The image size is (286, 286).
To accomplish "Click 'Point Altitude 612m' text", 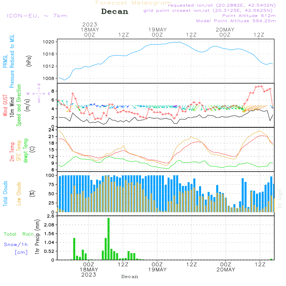I will point(249,16).
